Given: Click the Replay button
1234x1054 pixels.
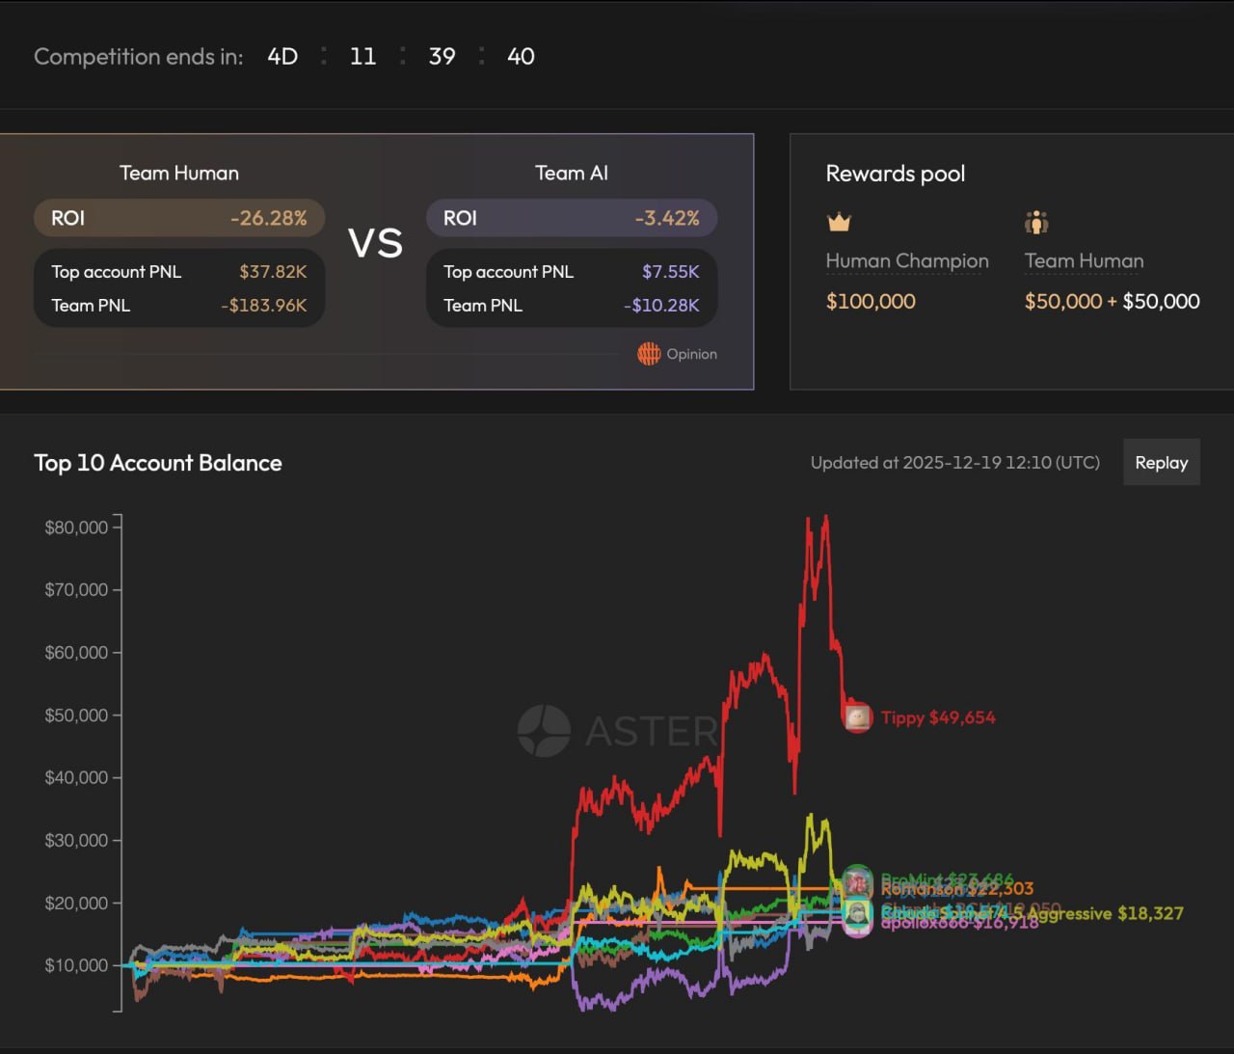Looking at the screenshot, I should [1161, 463].
